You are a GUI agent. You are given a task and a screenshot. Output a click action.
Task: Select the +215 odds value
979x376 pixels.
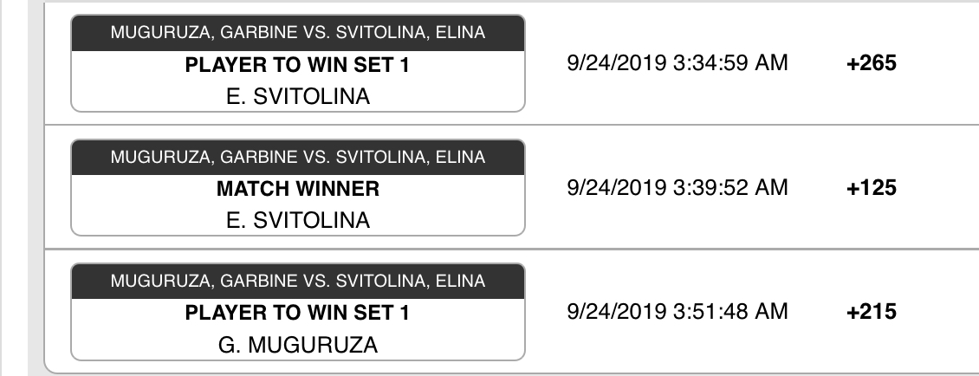coord(873,313)
